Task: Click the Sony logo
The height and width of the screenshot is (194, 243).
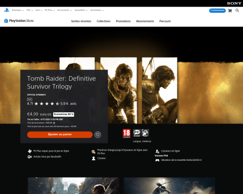Action: tap(234, 3)
